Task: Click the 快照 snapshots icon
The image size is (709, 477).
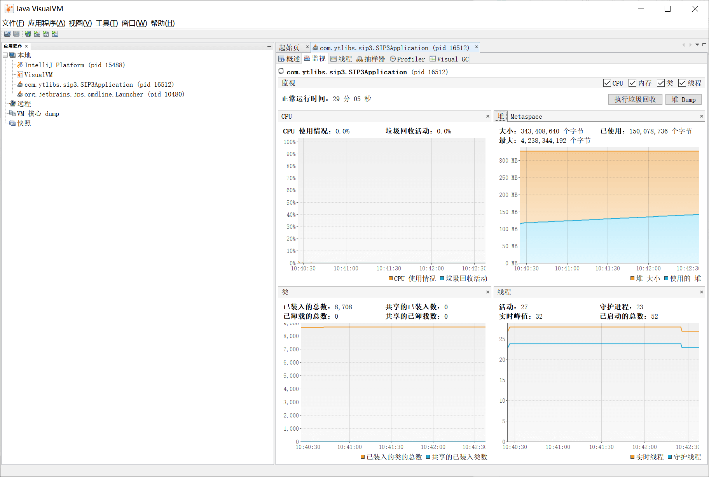Action: click(12, 123)
